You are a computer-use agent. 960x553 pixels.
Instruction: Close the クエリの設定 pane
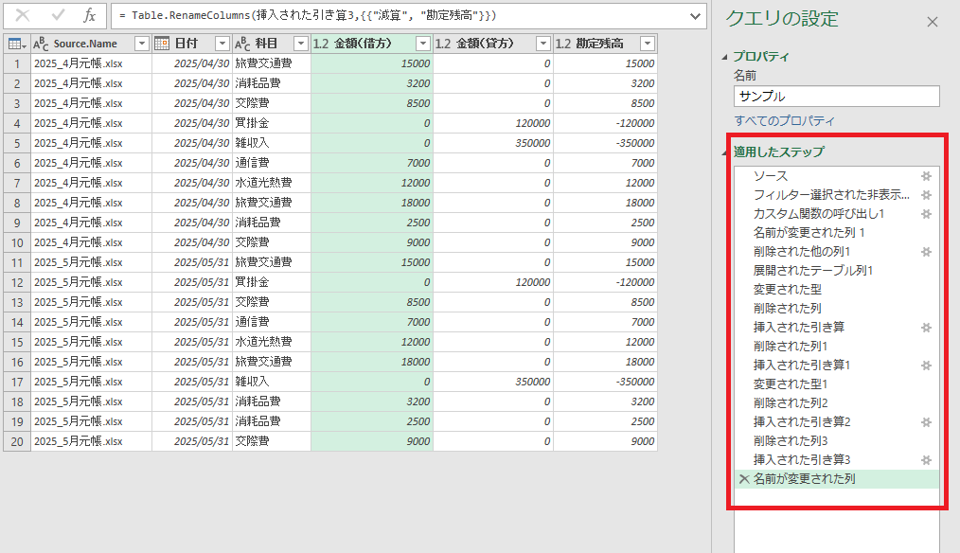pyautogui.click(x=933, y=22)
